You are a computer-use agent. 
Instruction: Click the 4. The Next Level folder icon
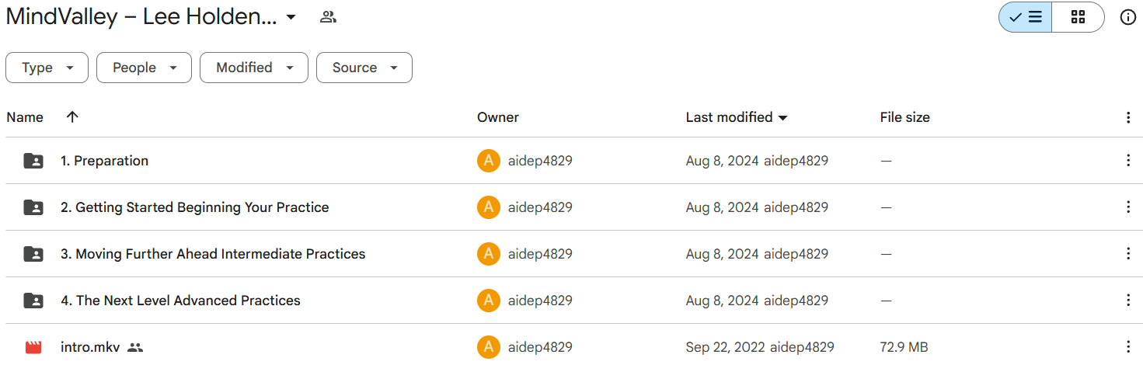[x=33, y=301]
